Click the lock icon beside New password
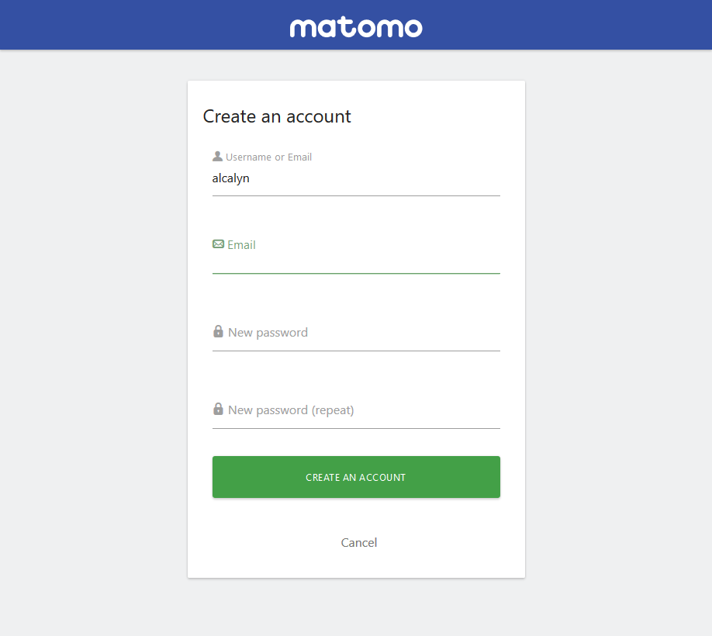Image resolution: width=712 pixels, height=636 pixels. click(x=218, y=331)
